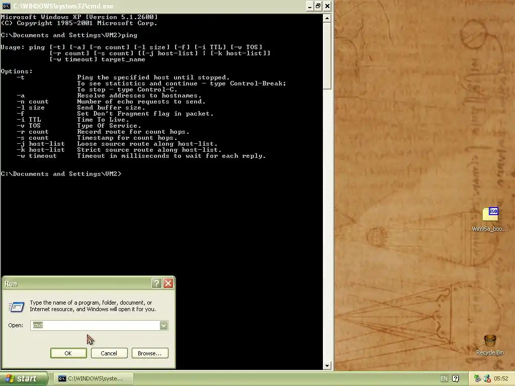Click the cmd vertical scrollbar thumb

[x=327, y=56]
